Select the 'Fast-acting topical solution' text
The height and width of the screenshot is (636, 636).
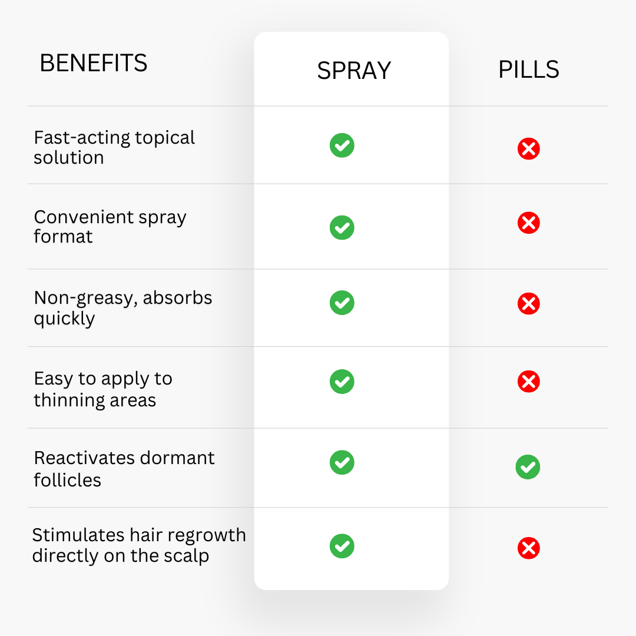(114, 148)
